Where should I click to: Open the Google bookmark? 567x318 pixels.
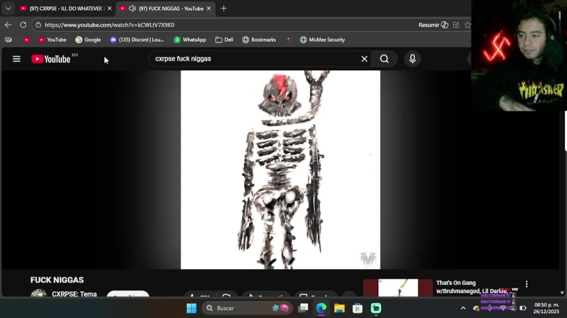pyautogui.click(x=88, y=40)
